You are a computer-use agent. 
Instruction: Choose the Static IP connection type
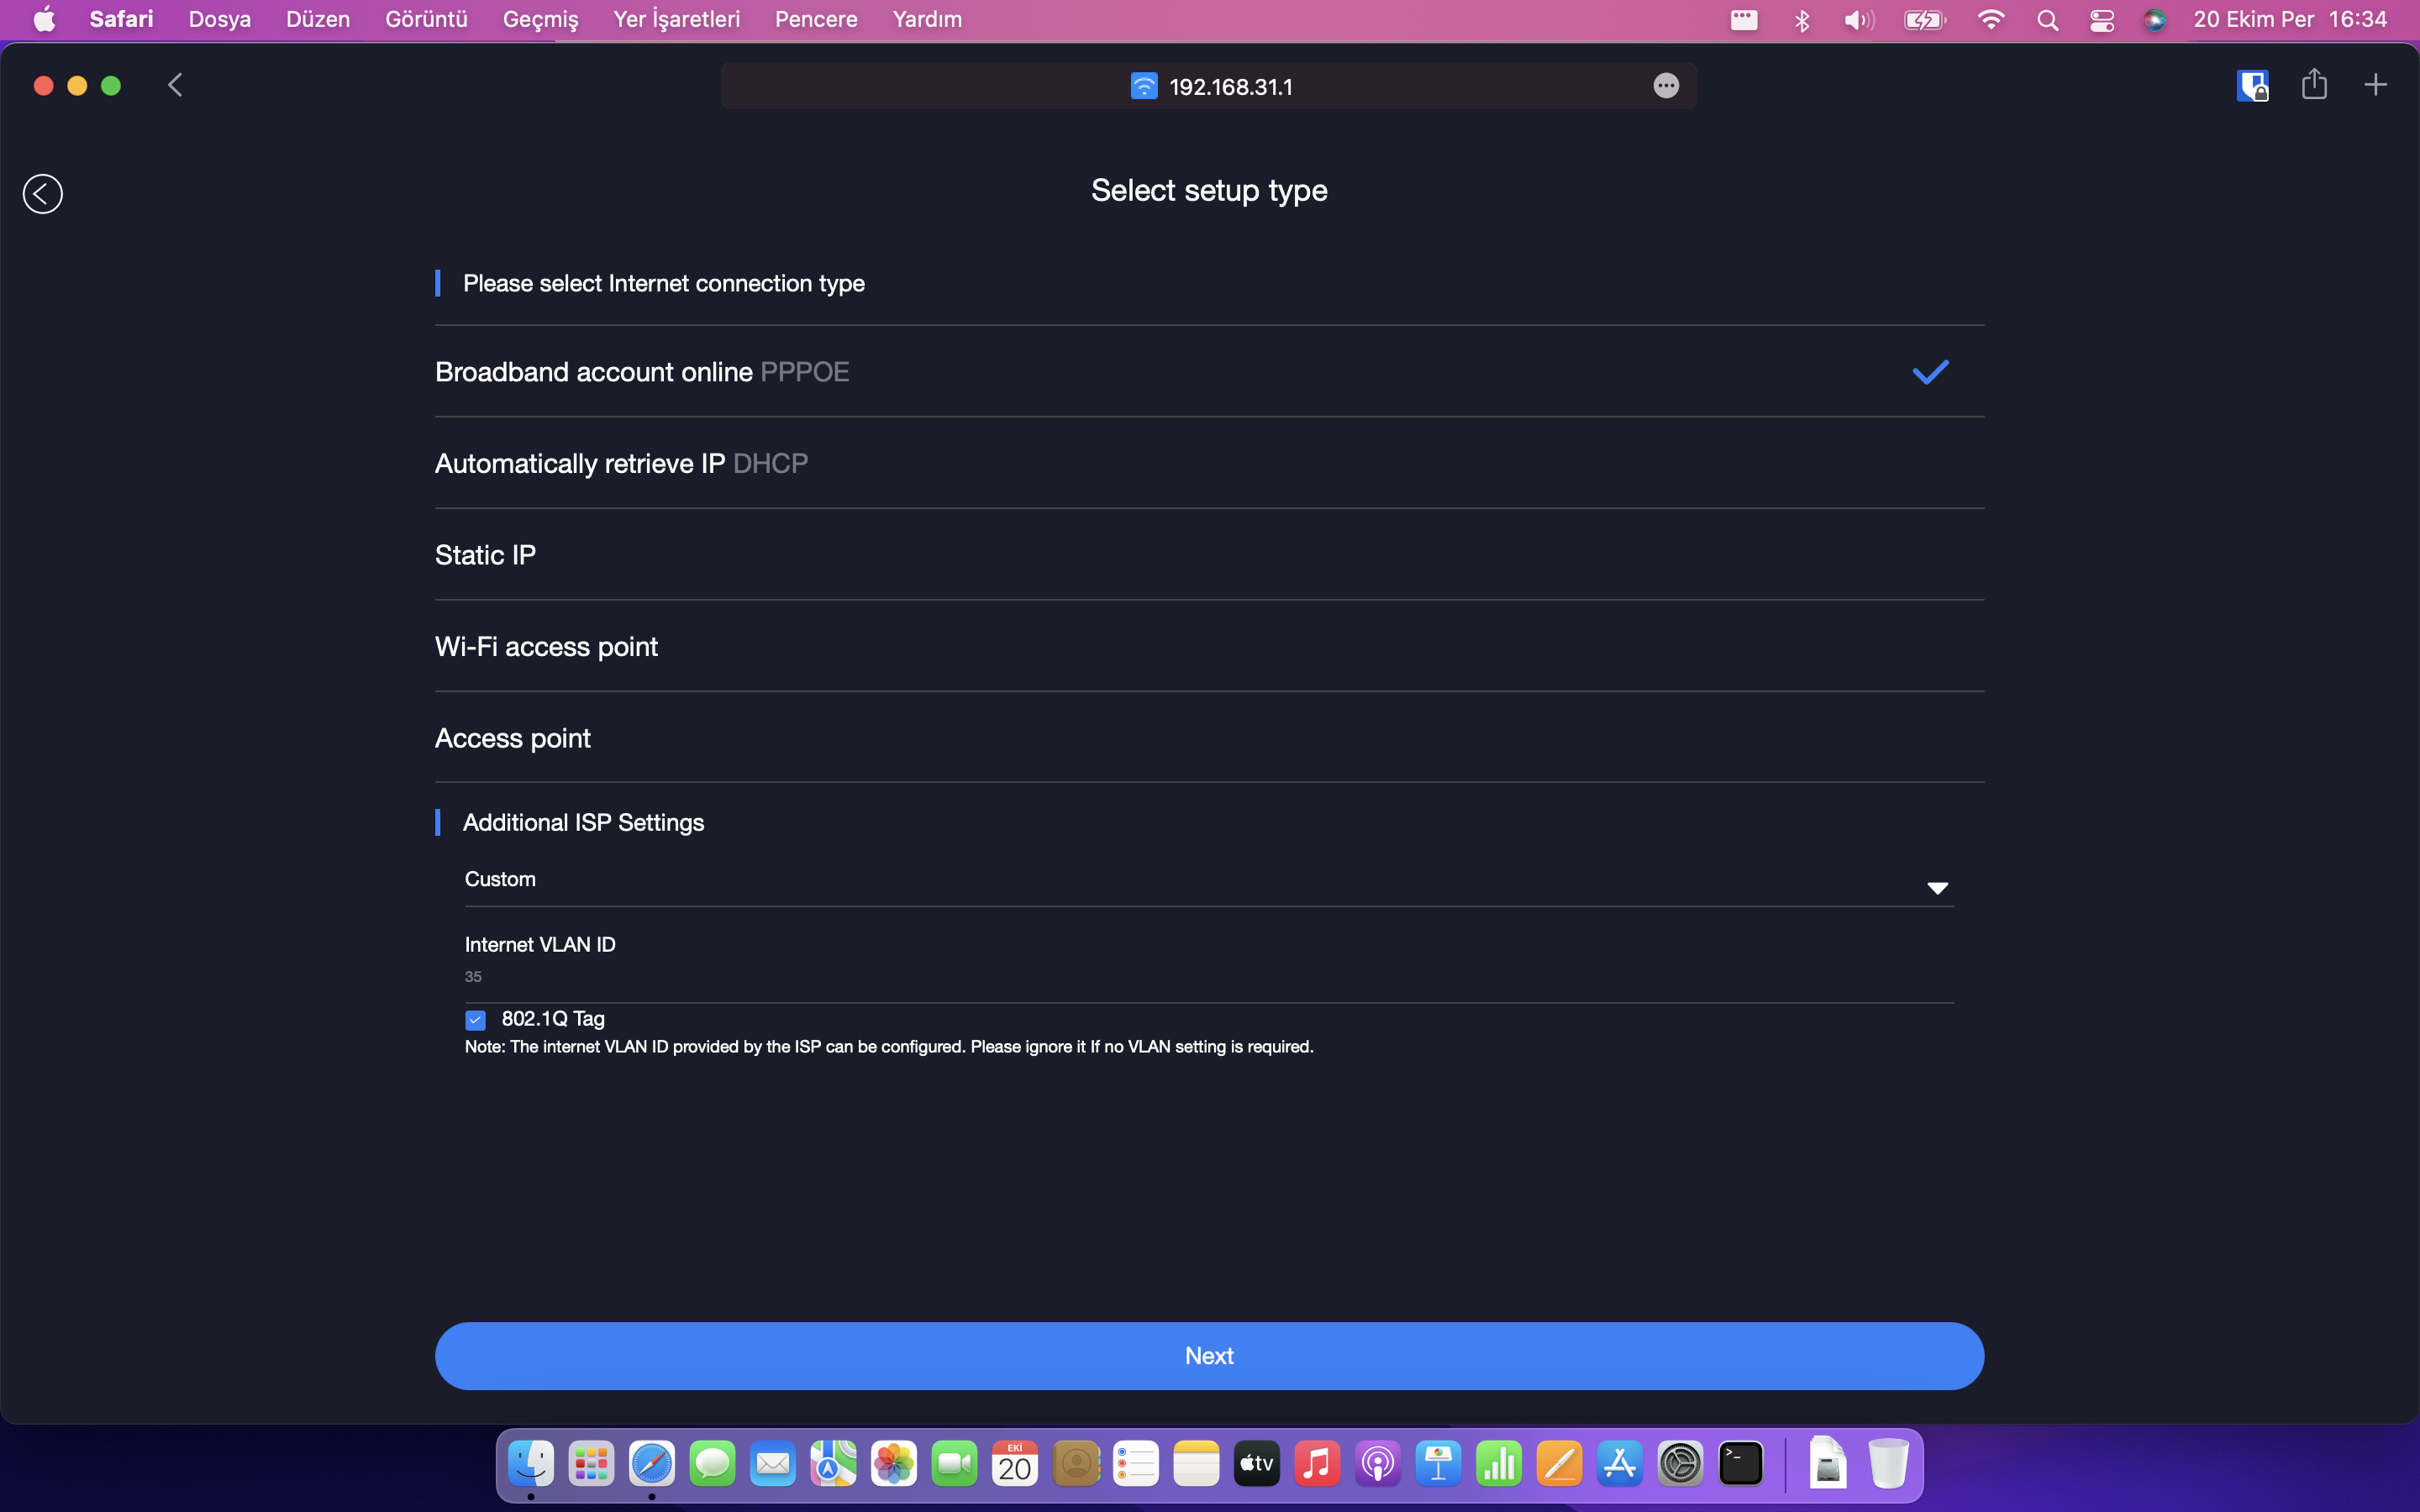[x=1209, y=555]
